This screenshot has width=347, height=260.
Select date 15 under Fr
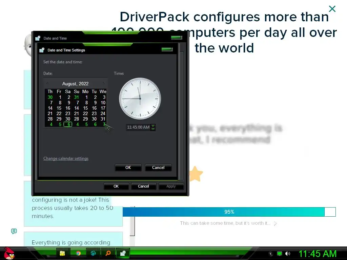[x=59, y=108]
